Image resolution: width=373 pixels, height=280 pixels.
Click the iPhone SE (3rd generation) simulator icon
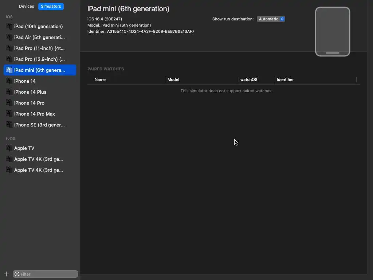(x=9, y=125)
